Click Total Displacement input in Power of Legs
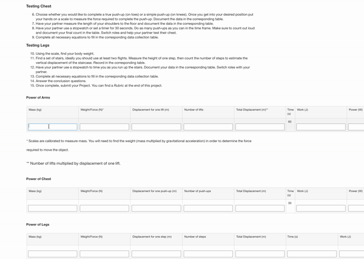The image size is (364, 259). coord(260,254)
